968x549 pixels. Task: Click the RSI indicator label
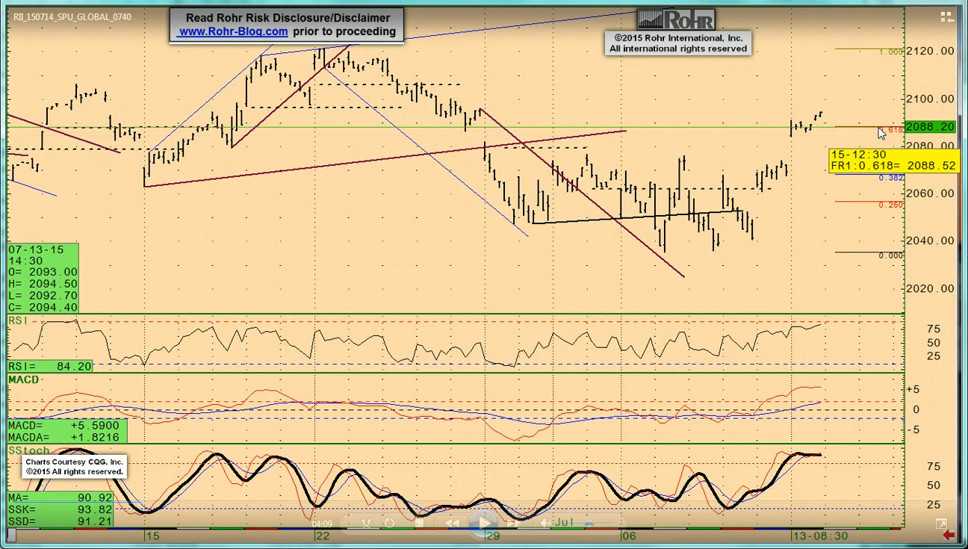point(18,320)
